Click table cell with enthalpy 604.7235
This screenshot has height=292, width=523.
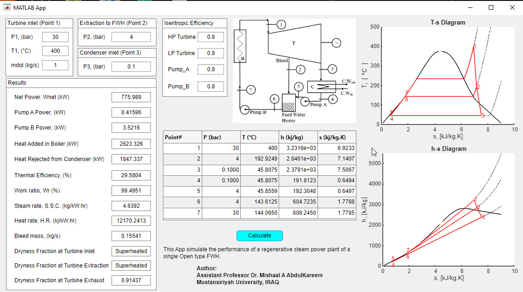tap(299, 202)
